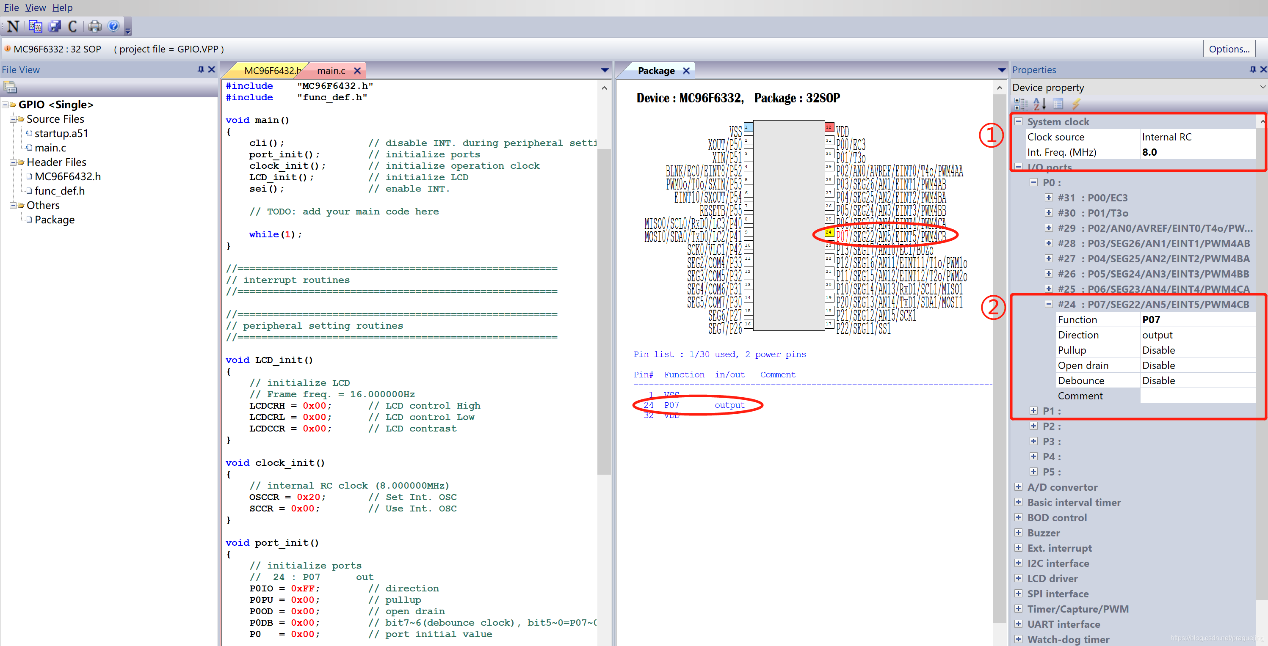
Task: Close the Package tab
Action: (686, 71)
